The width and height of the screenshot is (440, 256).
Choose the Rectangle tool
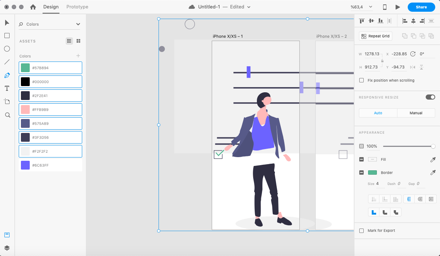click(x=7, y=36)
